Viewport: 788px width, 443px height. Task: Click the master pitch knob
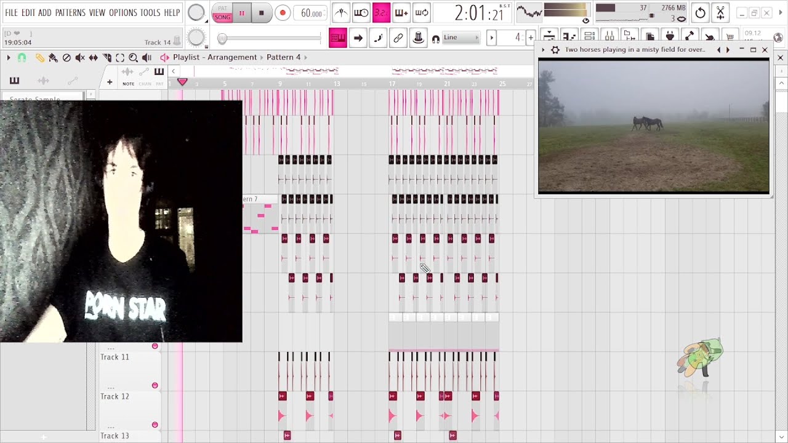click(196, 38)
